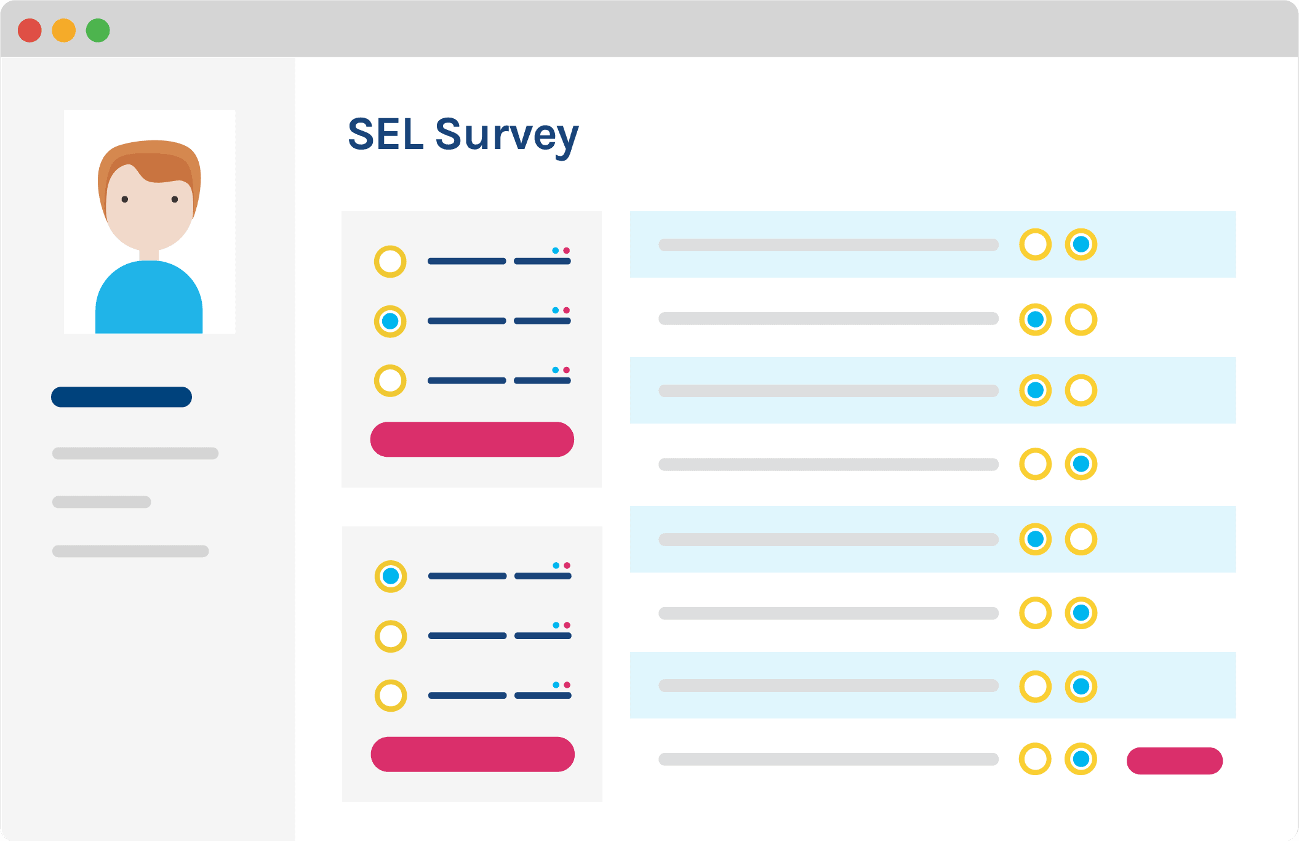Open the last gray sidebar menu item

pyautogui.click(x=130, y=551)
